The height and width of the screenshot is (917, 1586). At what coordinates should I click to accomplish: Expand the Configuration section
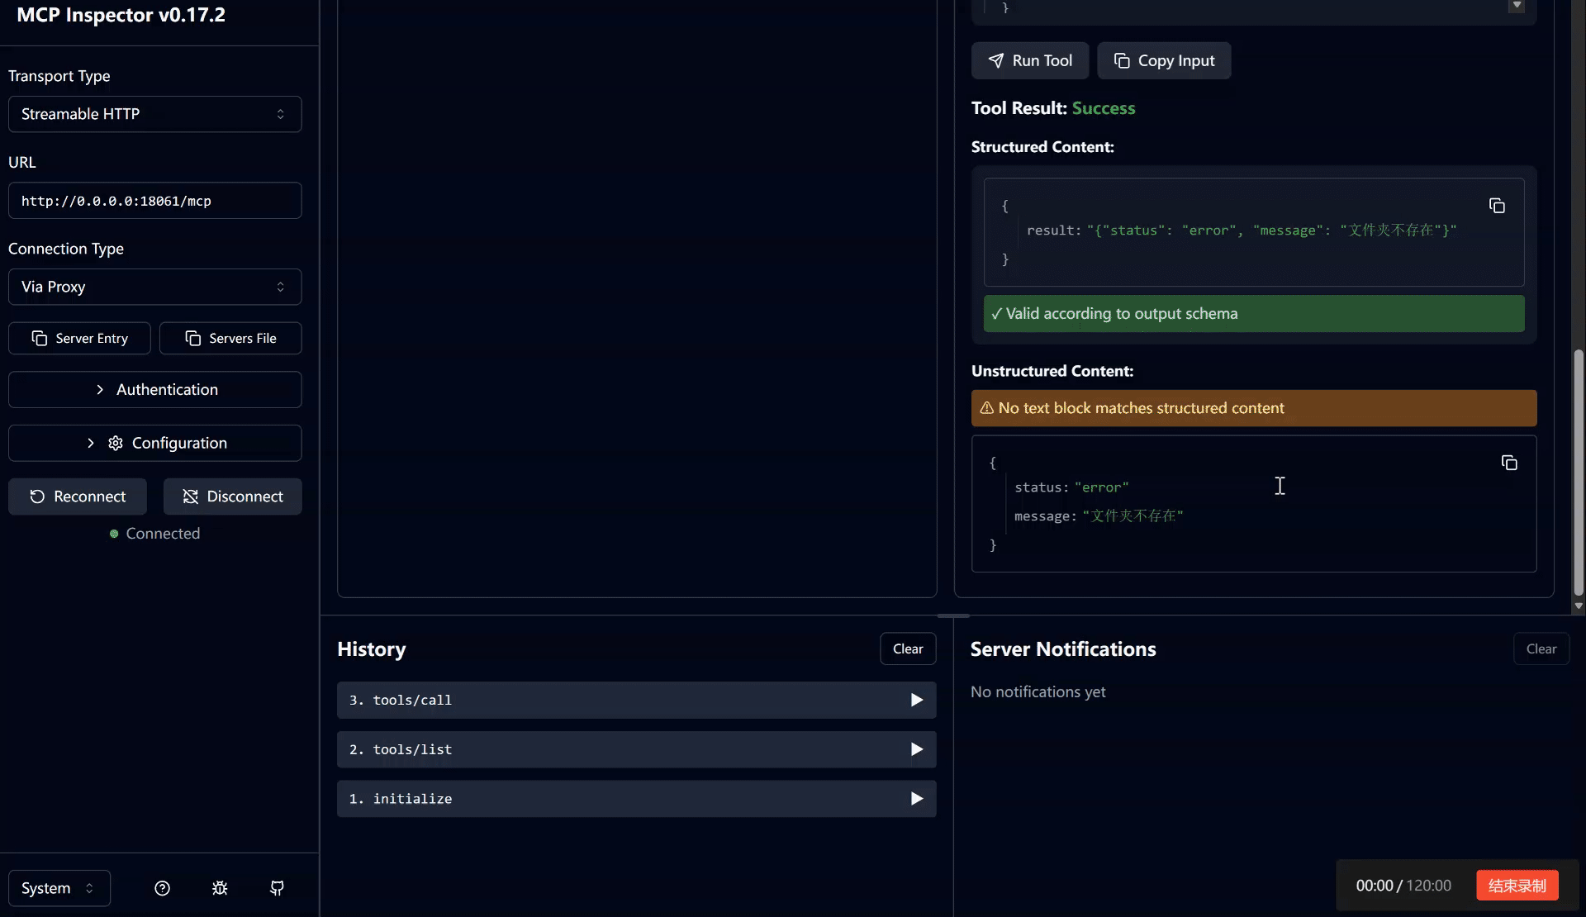(x=154, y=444)
